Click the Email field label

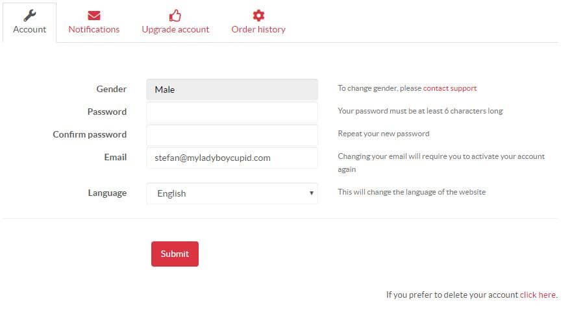coord(116,157)
